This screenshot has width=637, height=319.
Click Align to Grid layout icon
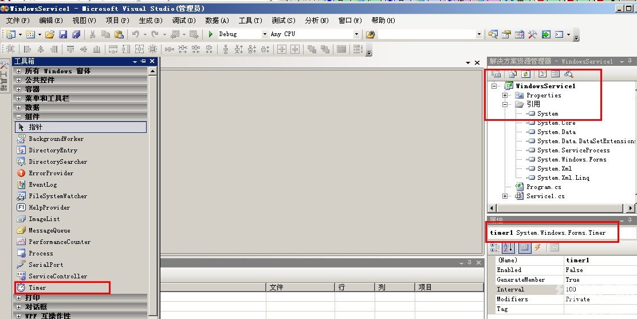10,50
